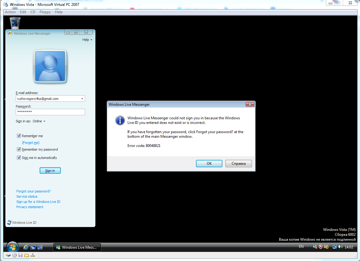This screenshot has height=261, width=360.
Task: Launch Internet Explorer from Quick Launch
Action: click(x=26, y=247)
